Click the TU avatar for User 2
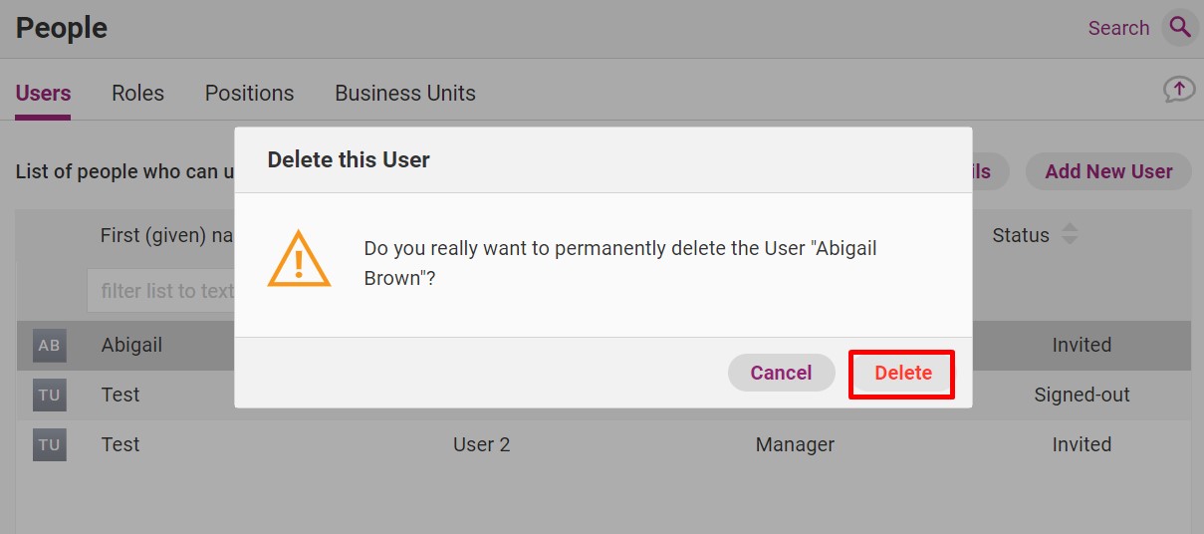1204x534 pixels. point(49,445)
